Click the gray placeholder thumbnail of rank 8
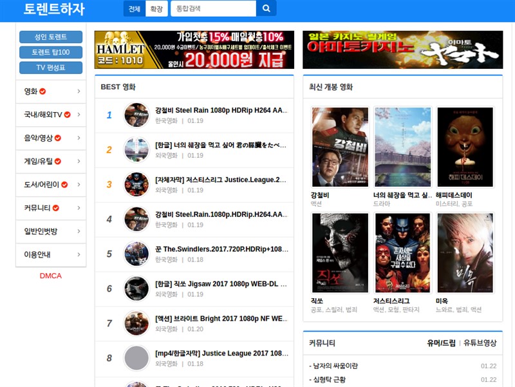515x387 pixels. click(136, 358)
